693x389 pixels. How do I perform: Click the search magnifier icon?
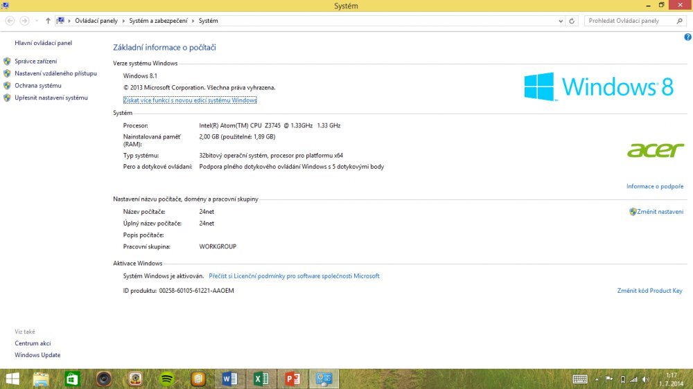click(x=679, y=21)
